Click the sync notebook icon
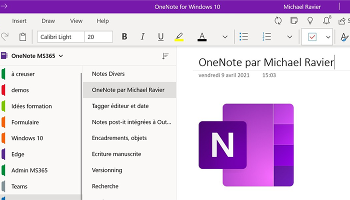This screenshot has width=350, height=200. tap(278, 21)
